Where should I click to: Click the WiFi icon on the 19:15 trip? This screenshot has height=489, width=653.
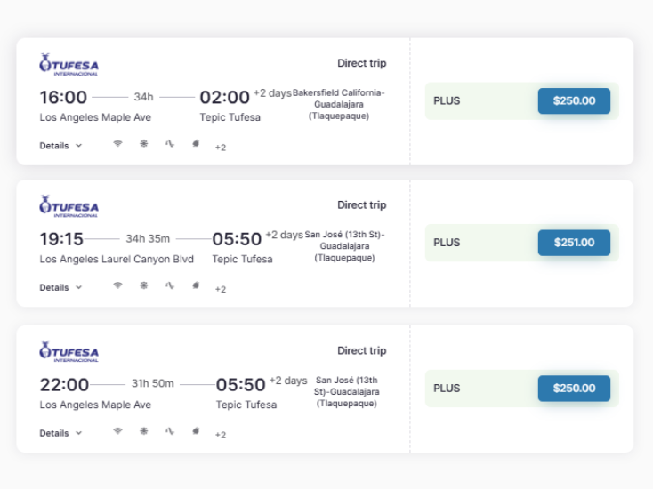pos(117,285)
